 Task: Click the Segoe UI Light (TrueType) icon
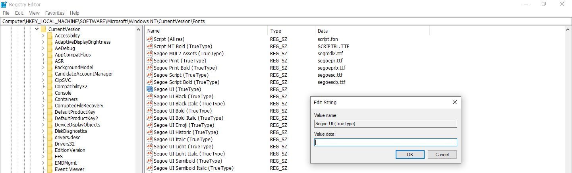[x=150, y=146]
